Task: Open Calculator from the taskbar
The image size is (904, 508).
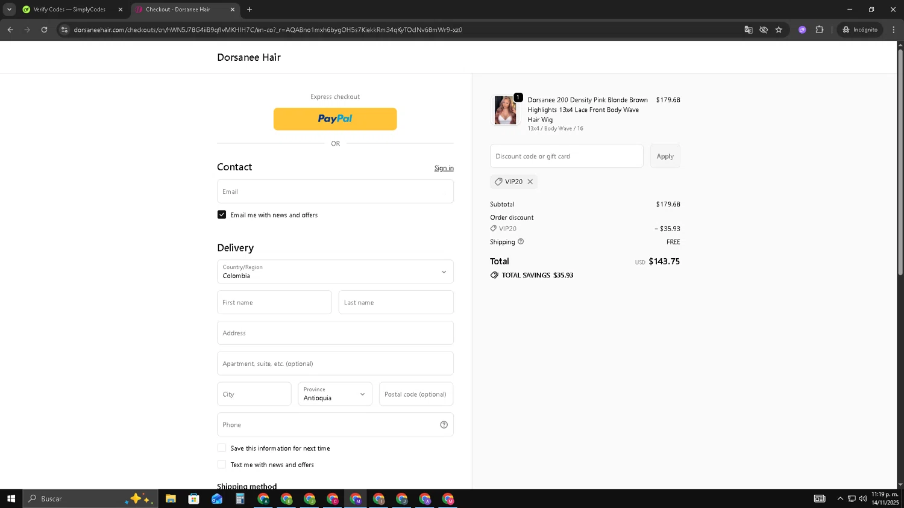Action: [x=240, y=498]
